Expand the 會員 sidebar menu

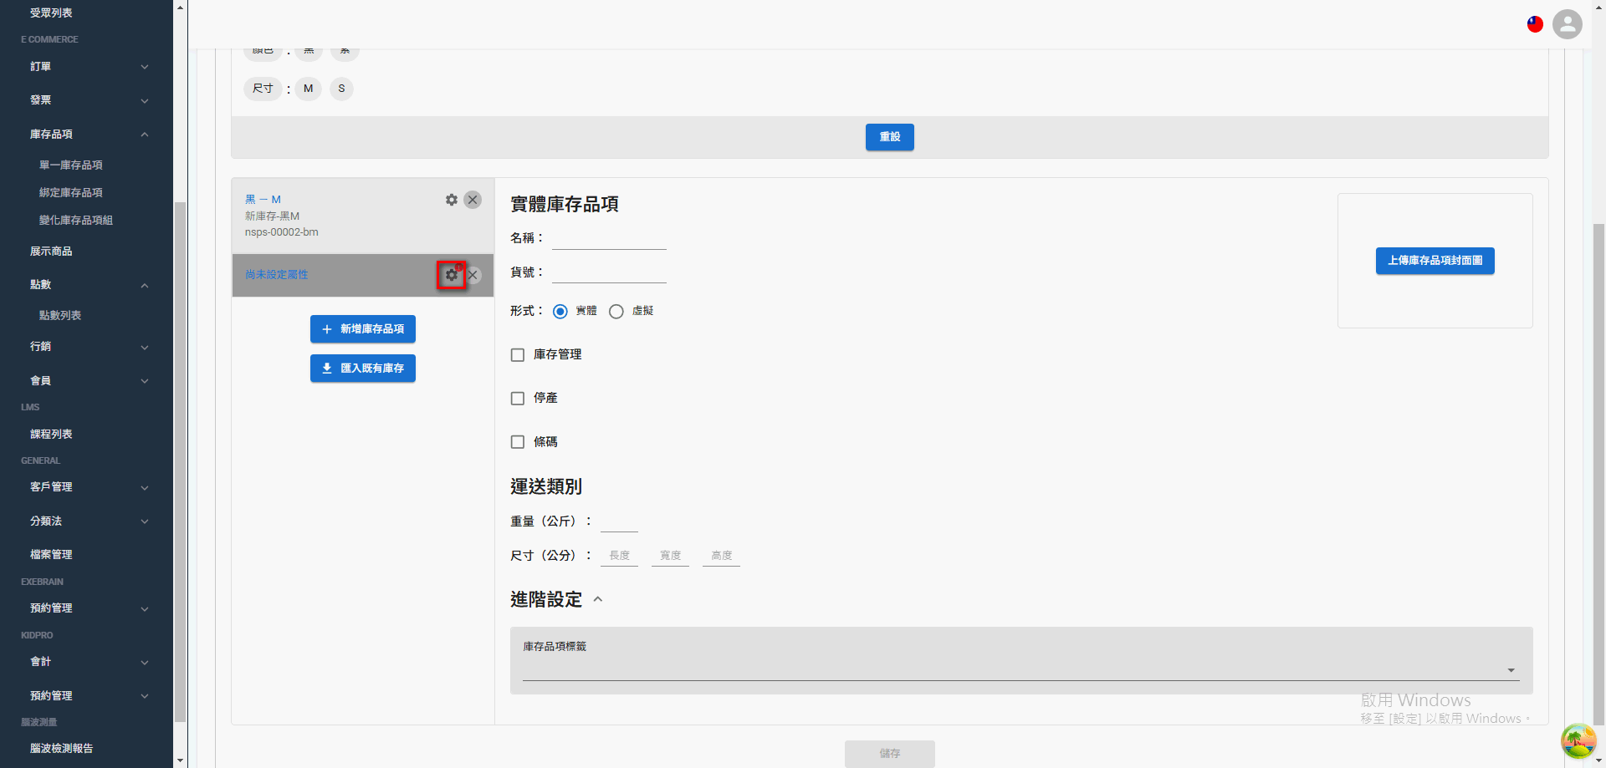145,381
